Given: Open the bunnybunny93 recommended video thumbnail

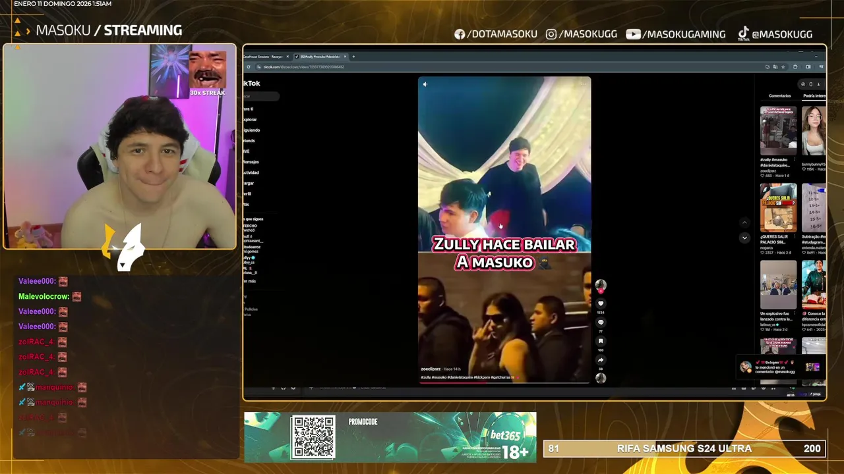Looking at the screenshot, I should click(x=814, y=130).
